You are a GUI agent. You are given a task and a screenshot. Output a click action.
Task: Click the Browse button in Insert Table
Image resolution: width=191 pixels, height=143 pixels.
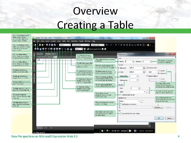(x=158, y=107)
